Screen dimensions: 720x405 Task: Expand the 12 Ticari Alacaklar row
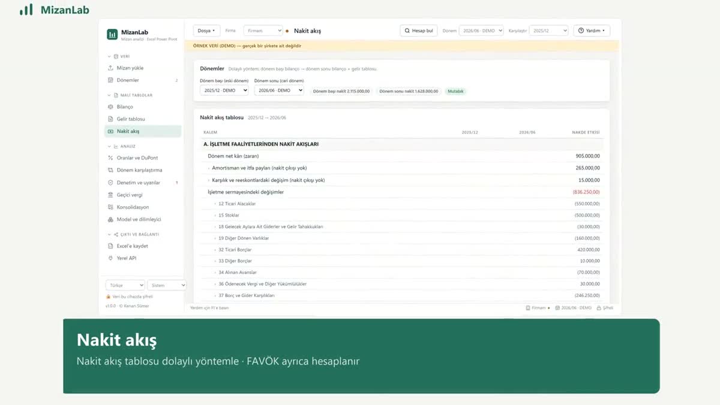(x=215, y=204)
